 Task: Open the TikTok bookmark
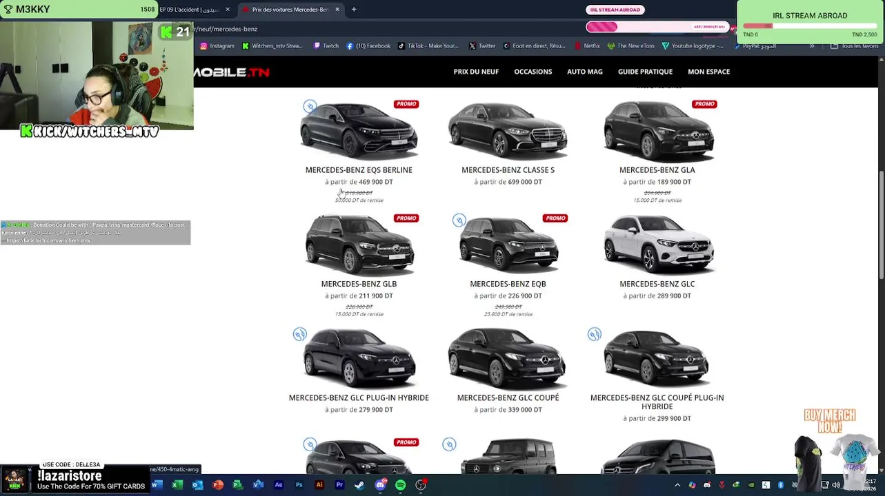tap(428, 46)
